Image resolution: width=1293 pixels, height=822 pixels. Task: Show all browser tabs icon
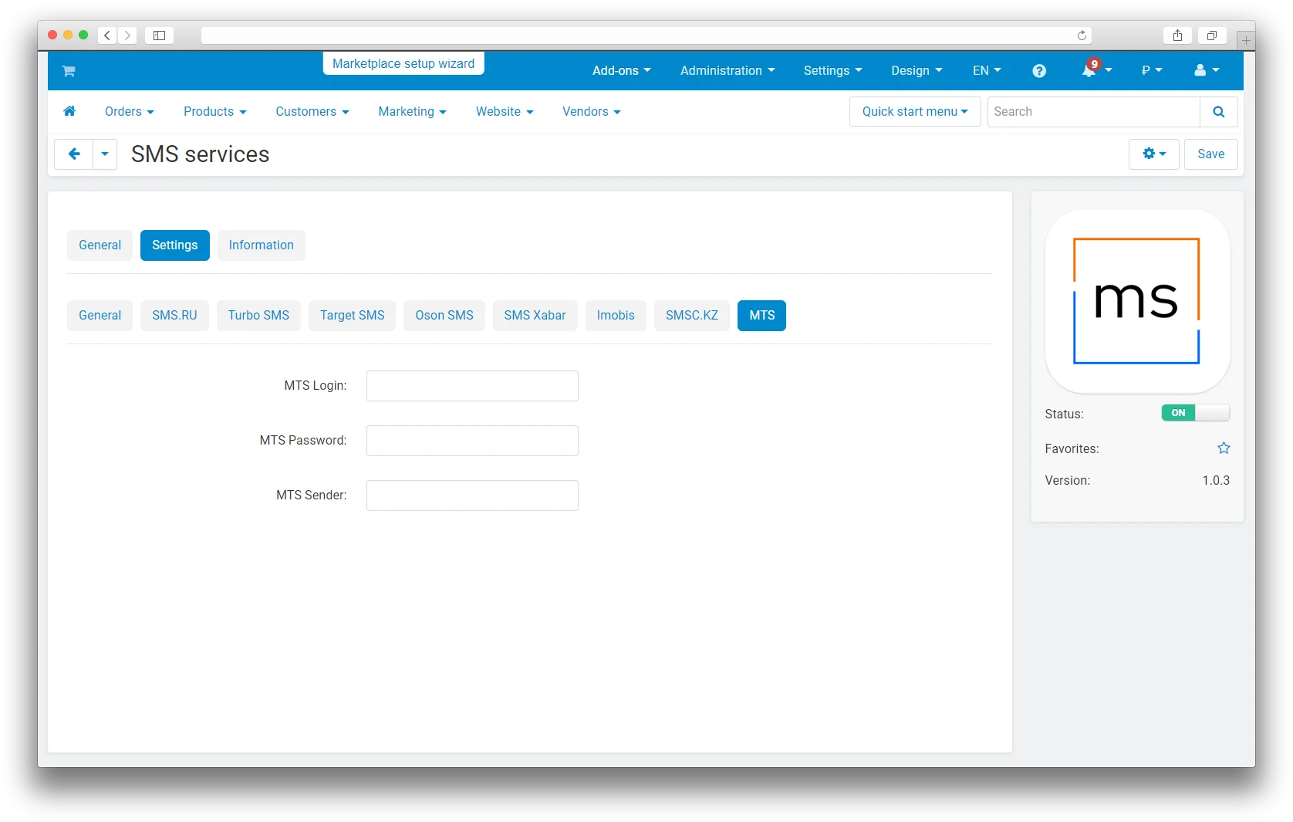pos(1212,36)
